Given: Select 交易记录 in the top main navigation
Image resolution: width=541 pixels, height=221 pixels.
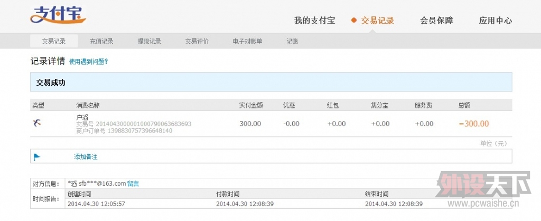Looking at the screenshot, I should pyautogui.click(x=378, y=21).
